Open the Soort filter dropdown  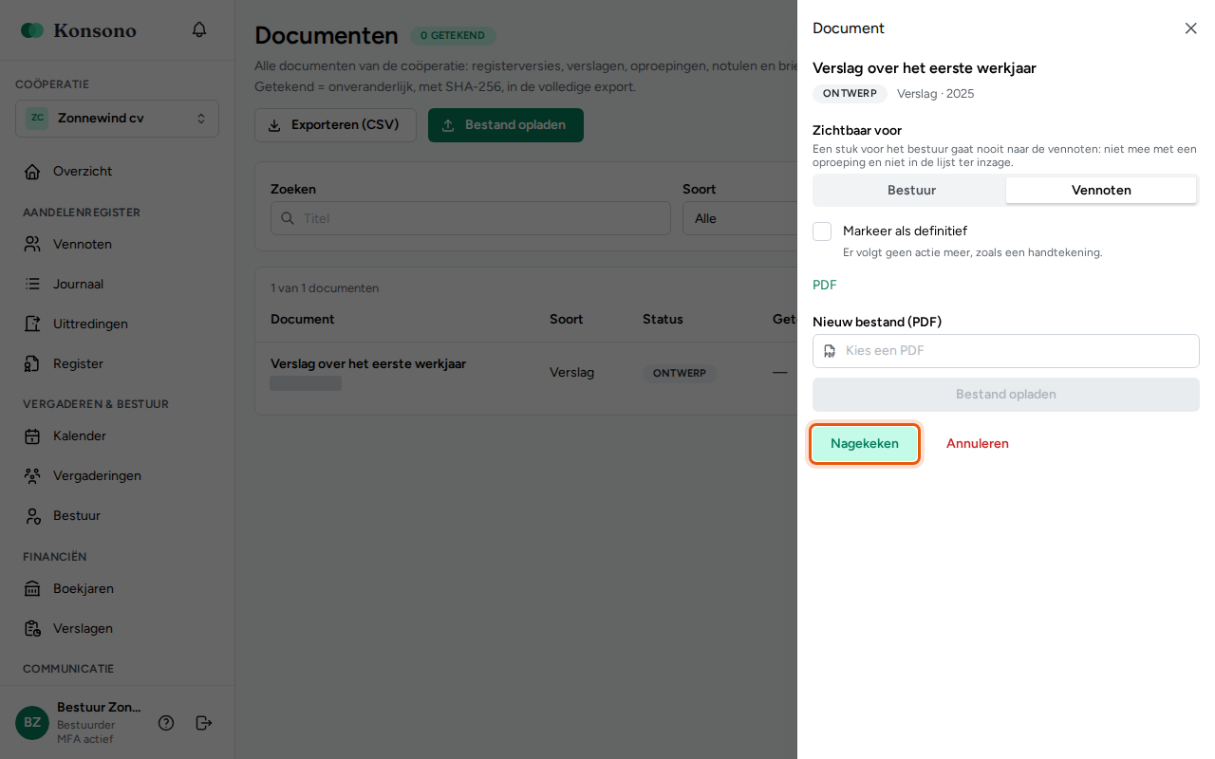tap(739, 218)
